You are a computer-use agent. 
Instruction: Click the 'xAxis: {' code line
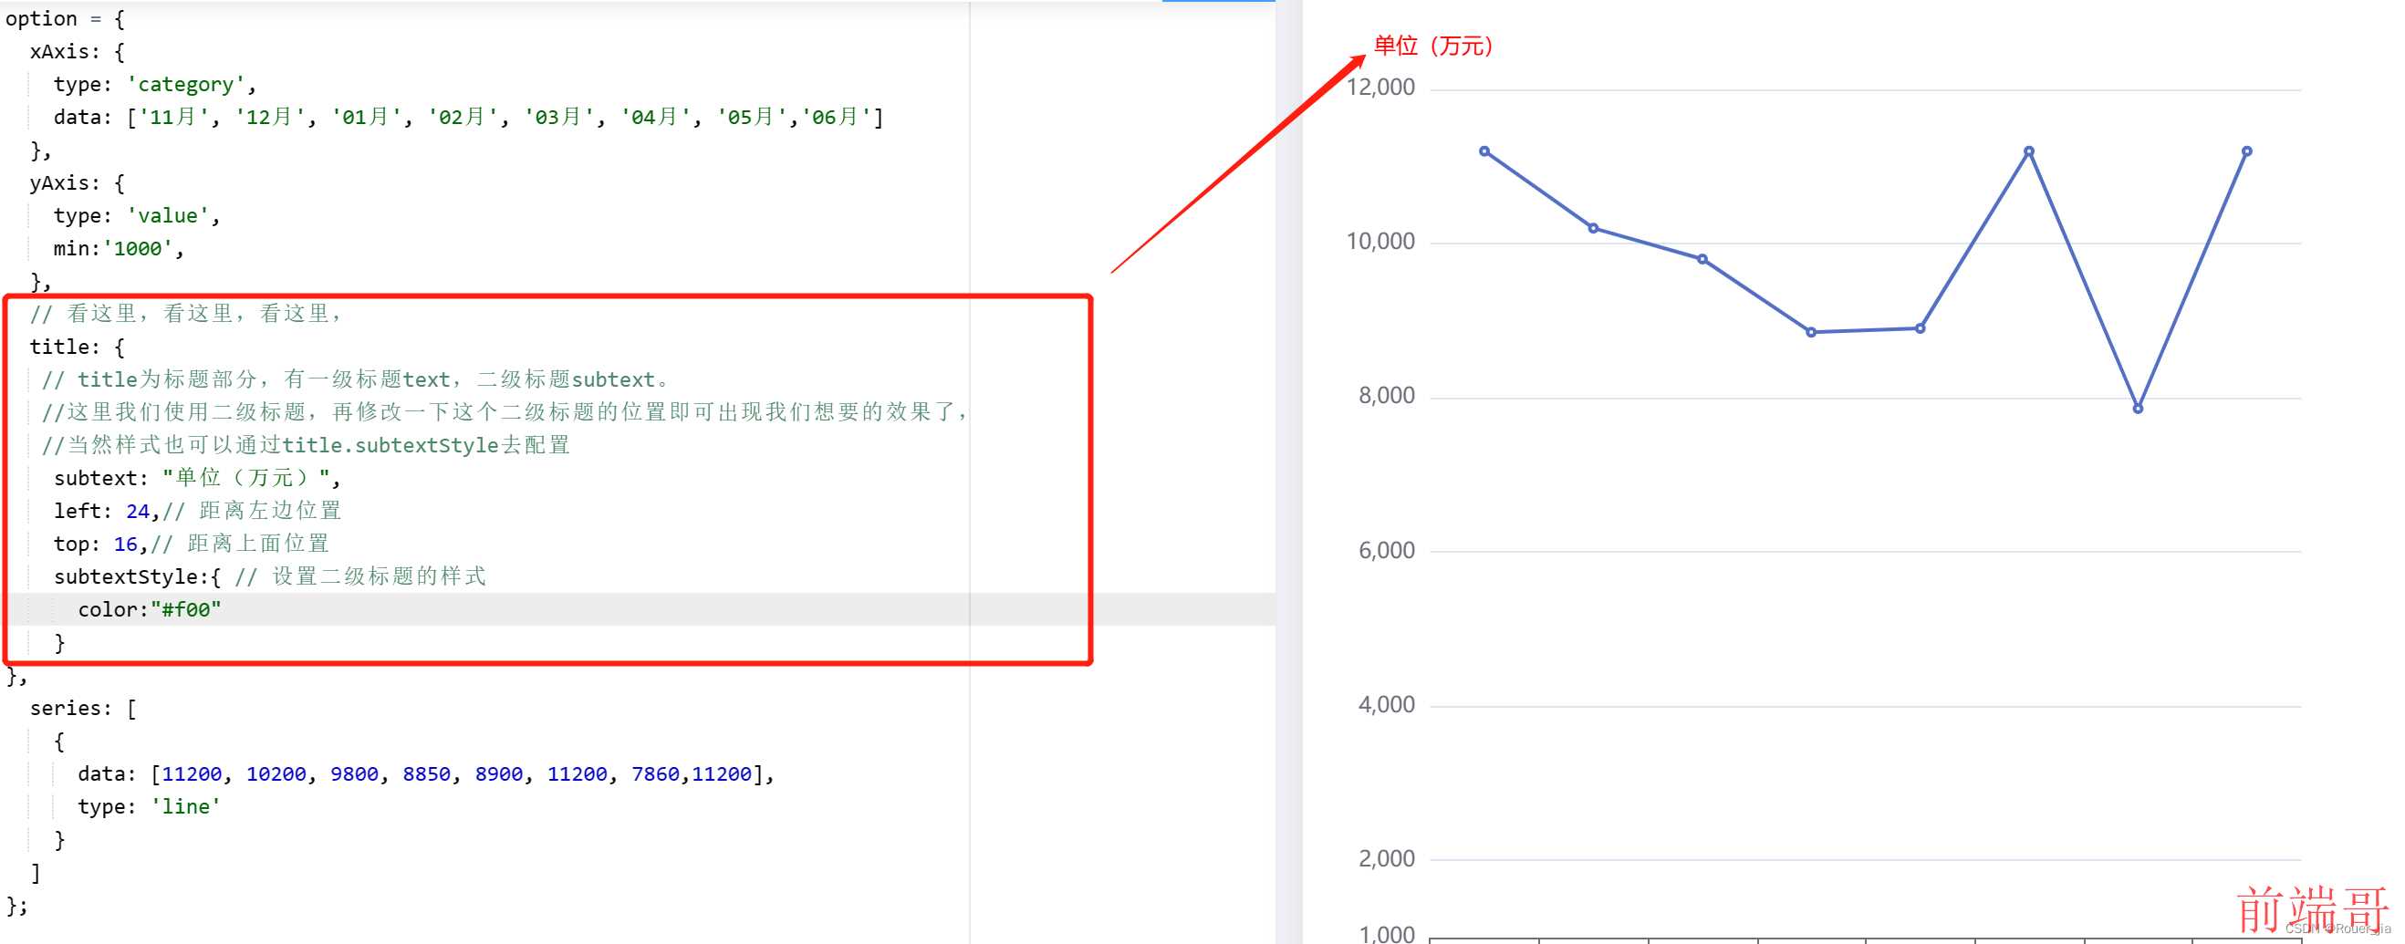pos(78,51)
